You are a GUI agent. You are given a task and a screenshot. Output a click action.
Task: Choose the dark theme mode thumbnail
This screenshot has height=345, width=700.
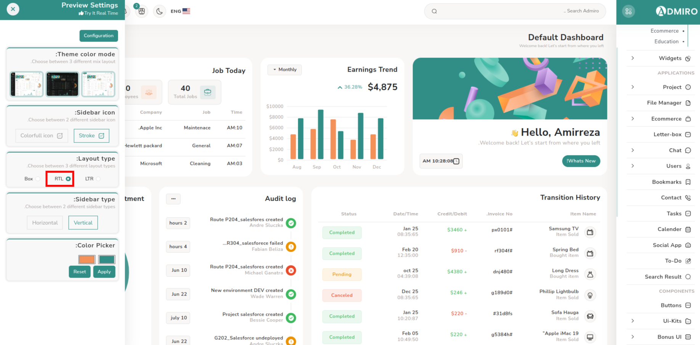coord(62,84)
